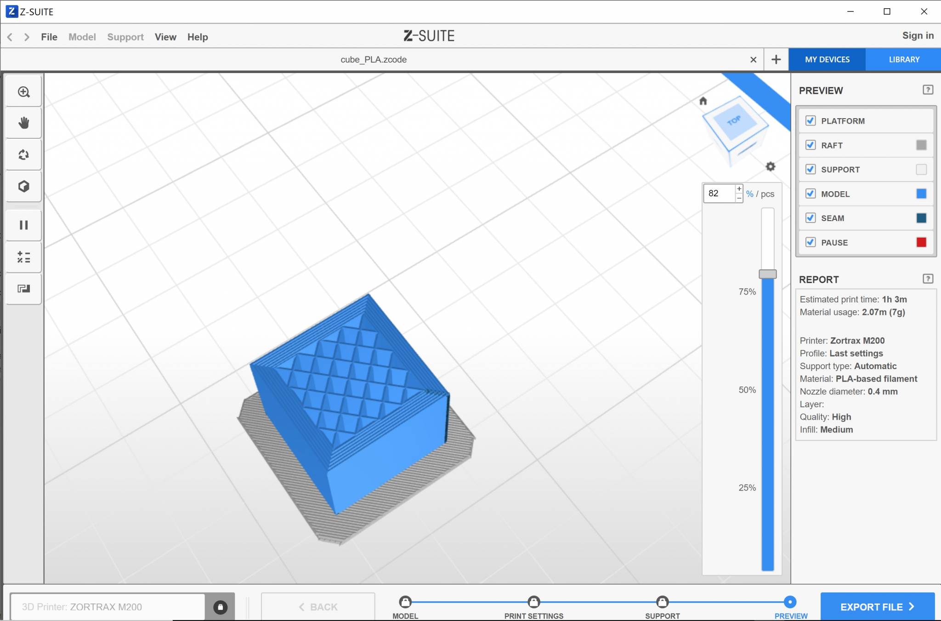Jump to the MODEL step node
Image resolution: width=941 pixels, height=621 pixels.
click(405, 602)
